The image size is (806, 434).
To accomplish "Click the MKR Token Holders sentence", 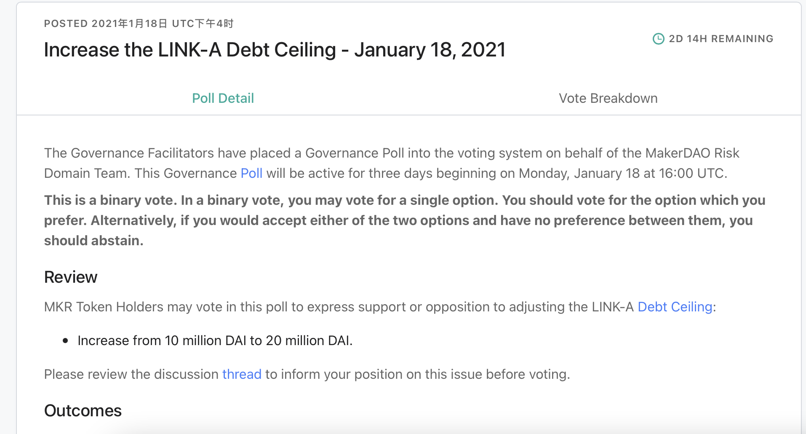I will coord(380,307).
